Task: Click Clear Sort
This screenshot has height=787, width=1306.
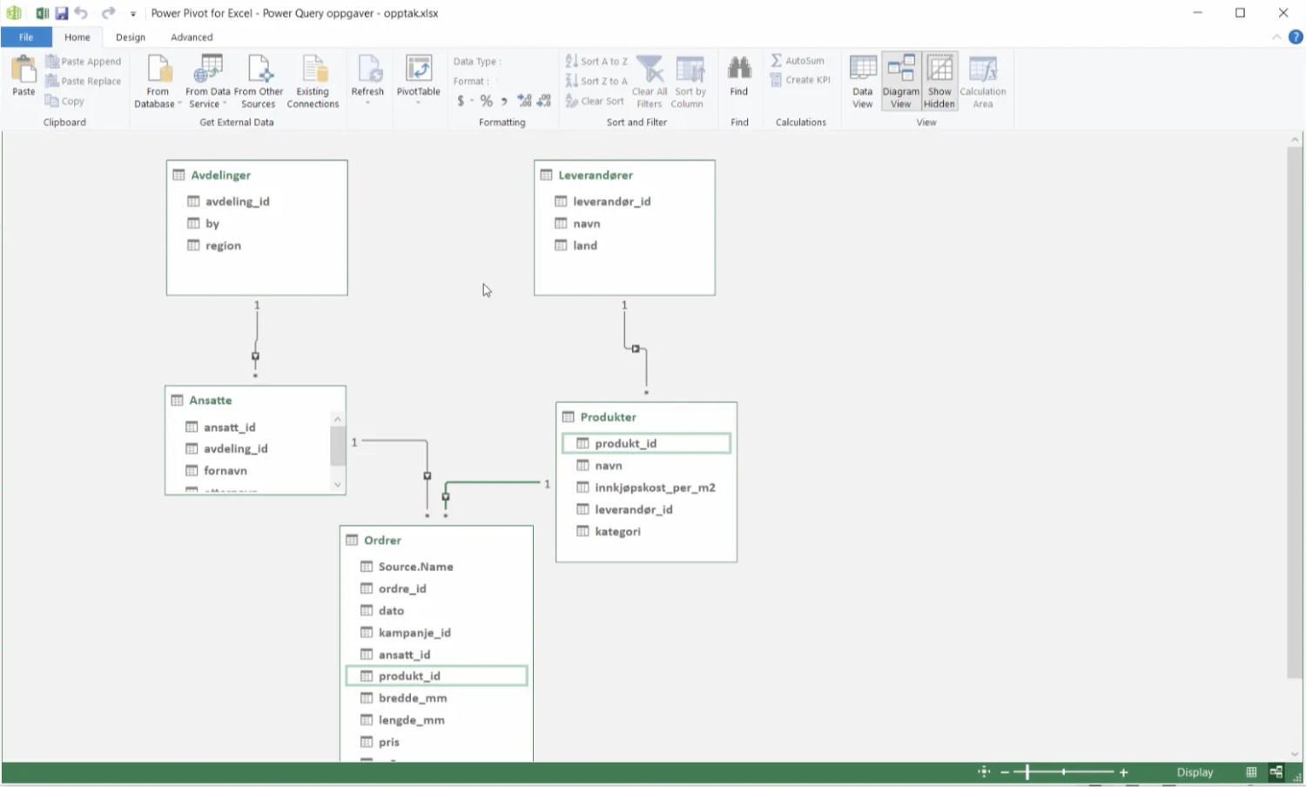Action: (595, 101)
